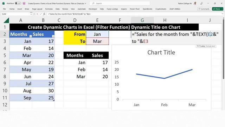Screen dimensions: 225x127
Task: Click the merged title cell in row 1
Action: [104, 27]
